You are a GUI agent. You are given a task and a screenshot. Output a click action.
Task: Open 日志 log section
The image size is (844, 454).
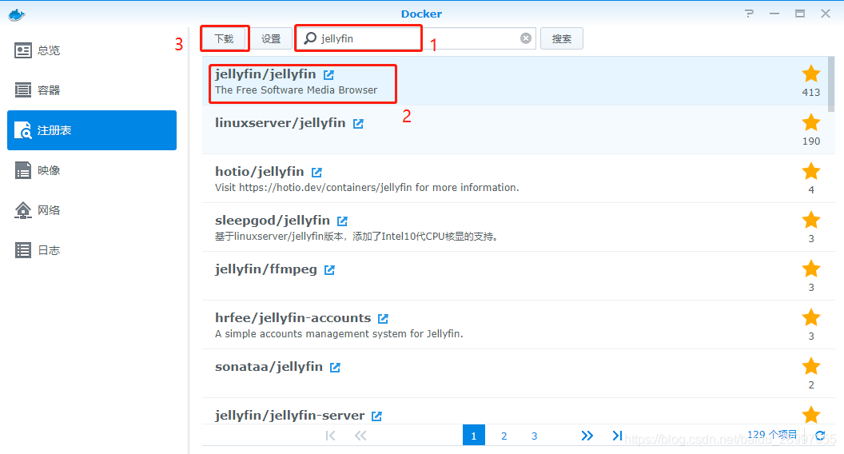[x=91, y=250]
